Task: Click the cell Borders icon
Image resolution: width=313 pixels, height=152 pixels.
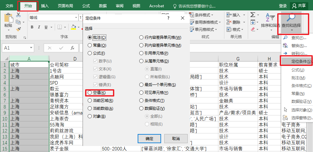Action: tap(59, 27)
